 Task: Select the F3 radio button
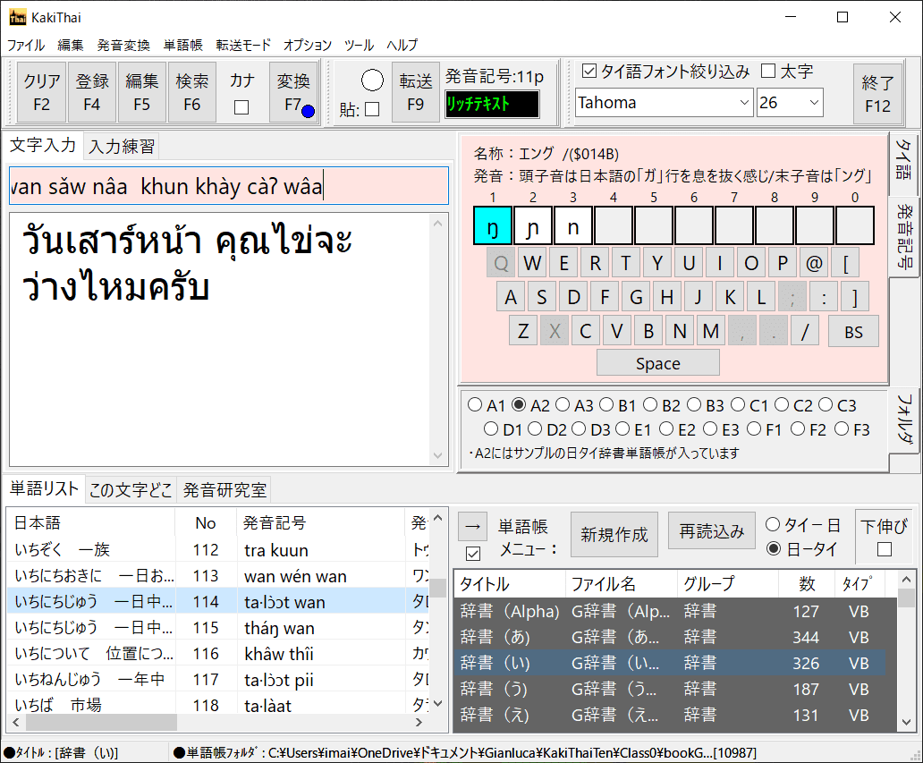coord(842,429)
